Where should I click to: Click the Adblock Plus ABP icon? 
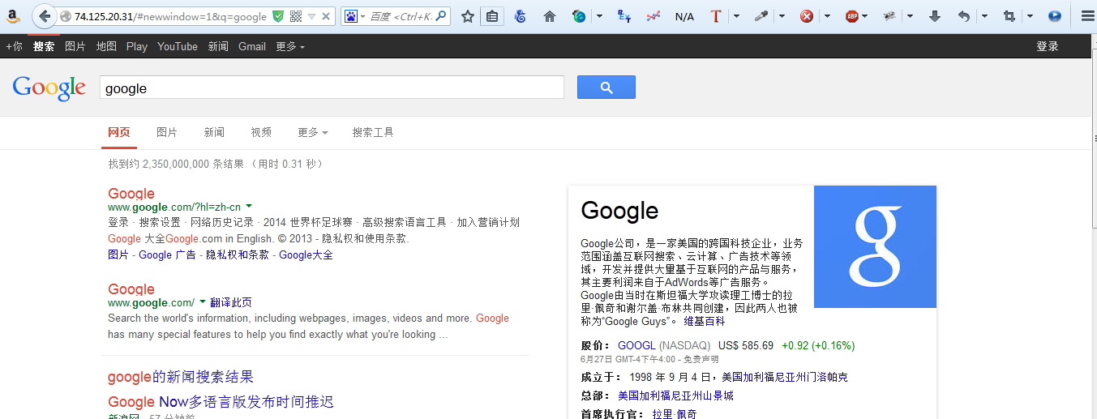(x=851, y=16)
